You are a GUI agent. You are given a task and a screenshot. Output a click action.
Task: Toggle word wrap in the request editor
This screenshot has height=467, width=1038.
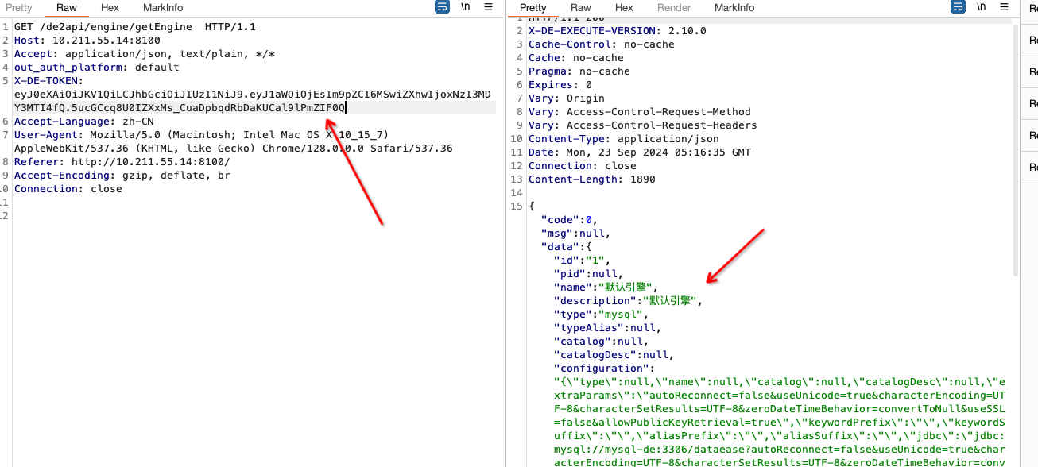(443, 7)
